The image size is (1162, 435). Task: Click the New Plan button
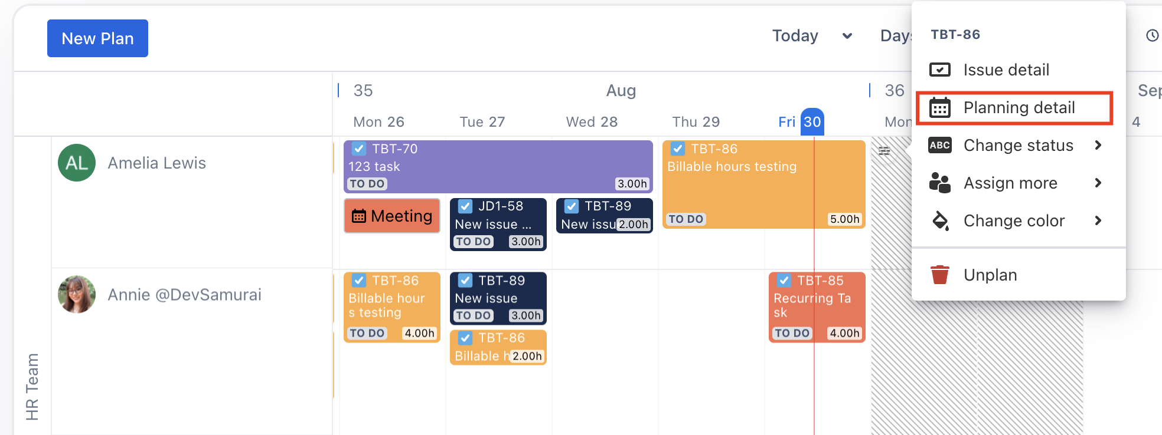click(97, 38)
